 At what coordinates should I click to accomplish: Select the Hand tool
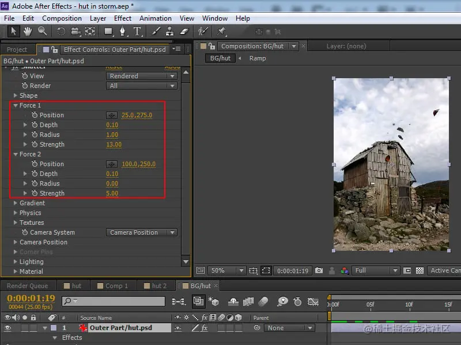pos(28,31)
